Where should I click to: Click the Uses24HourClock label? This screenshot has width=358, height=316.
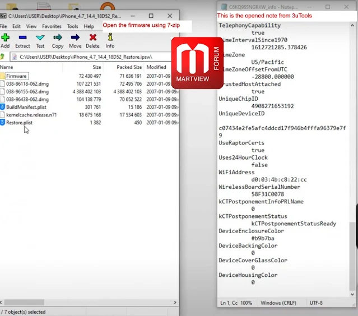[x=243, y=157]
